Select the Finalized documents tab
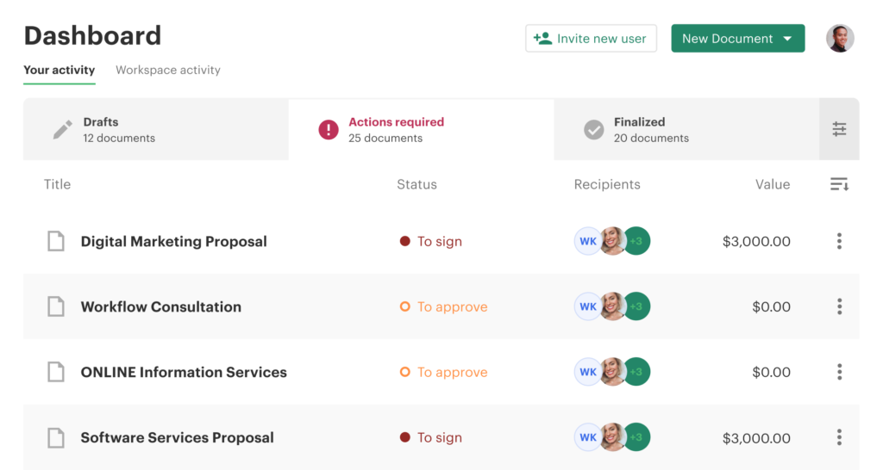 686,130
